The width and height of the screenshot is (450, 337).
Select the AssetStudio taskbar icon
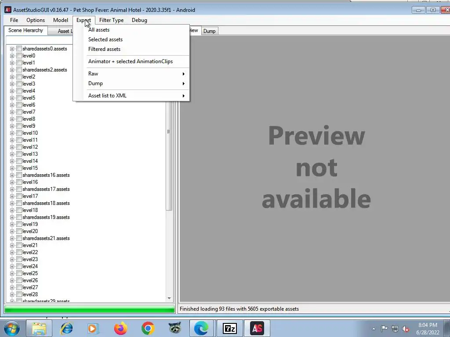click(x=257, y=328)
